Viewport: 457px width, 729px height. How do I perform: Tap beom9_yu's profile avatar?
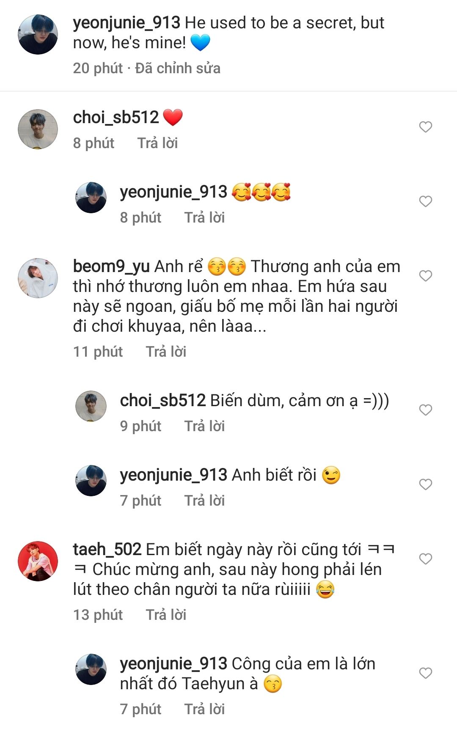pos(38,278)
